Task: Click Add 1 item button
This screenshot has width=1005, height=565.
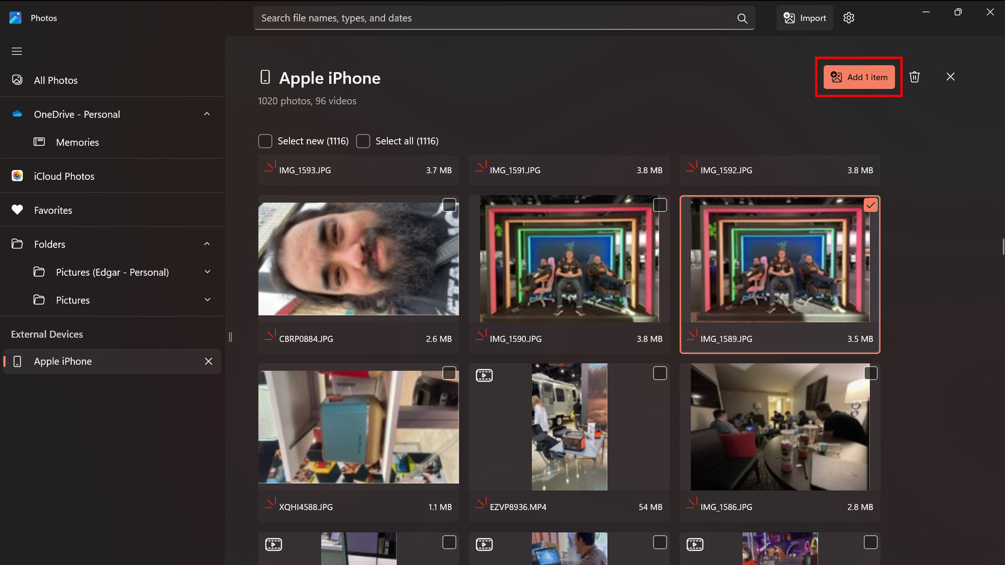Action: 859,77
